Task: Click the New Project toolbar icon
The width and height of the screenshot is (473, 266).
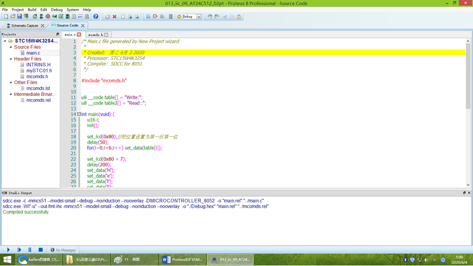Action: [x=6, y=17]
